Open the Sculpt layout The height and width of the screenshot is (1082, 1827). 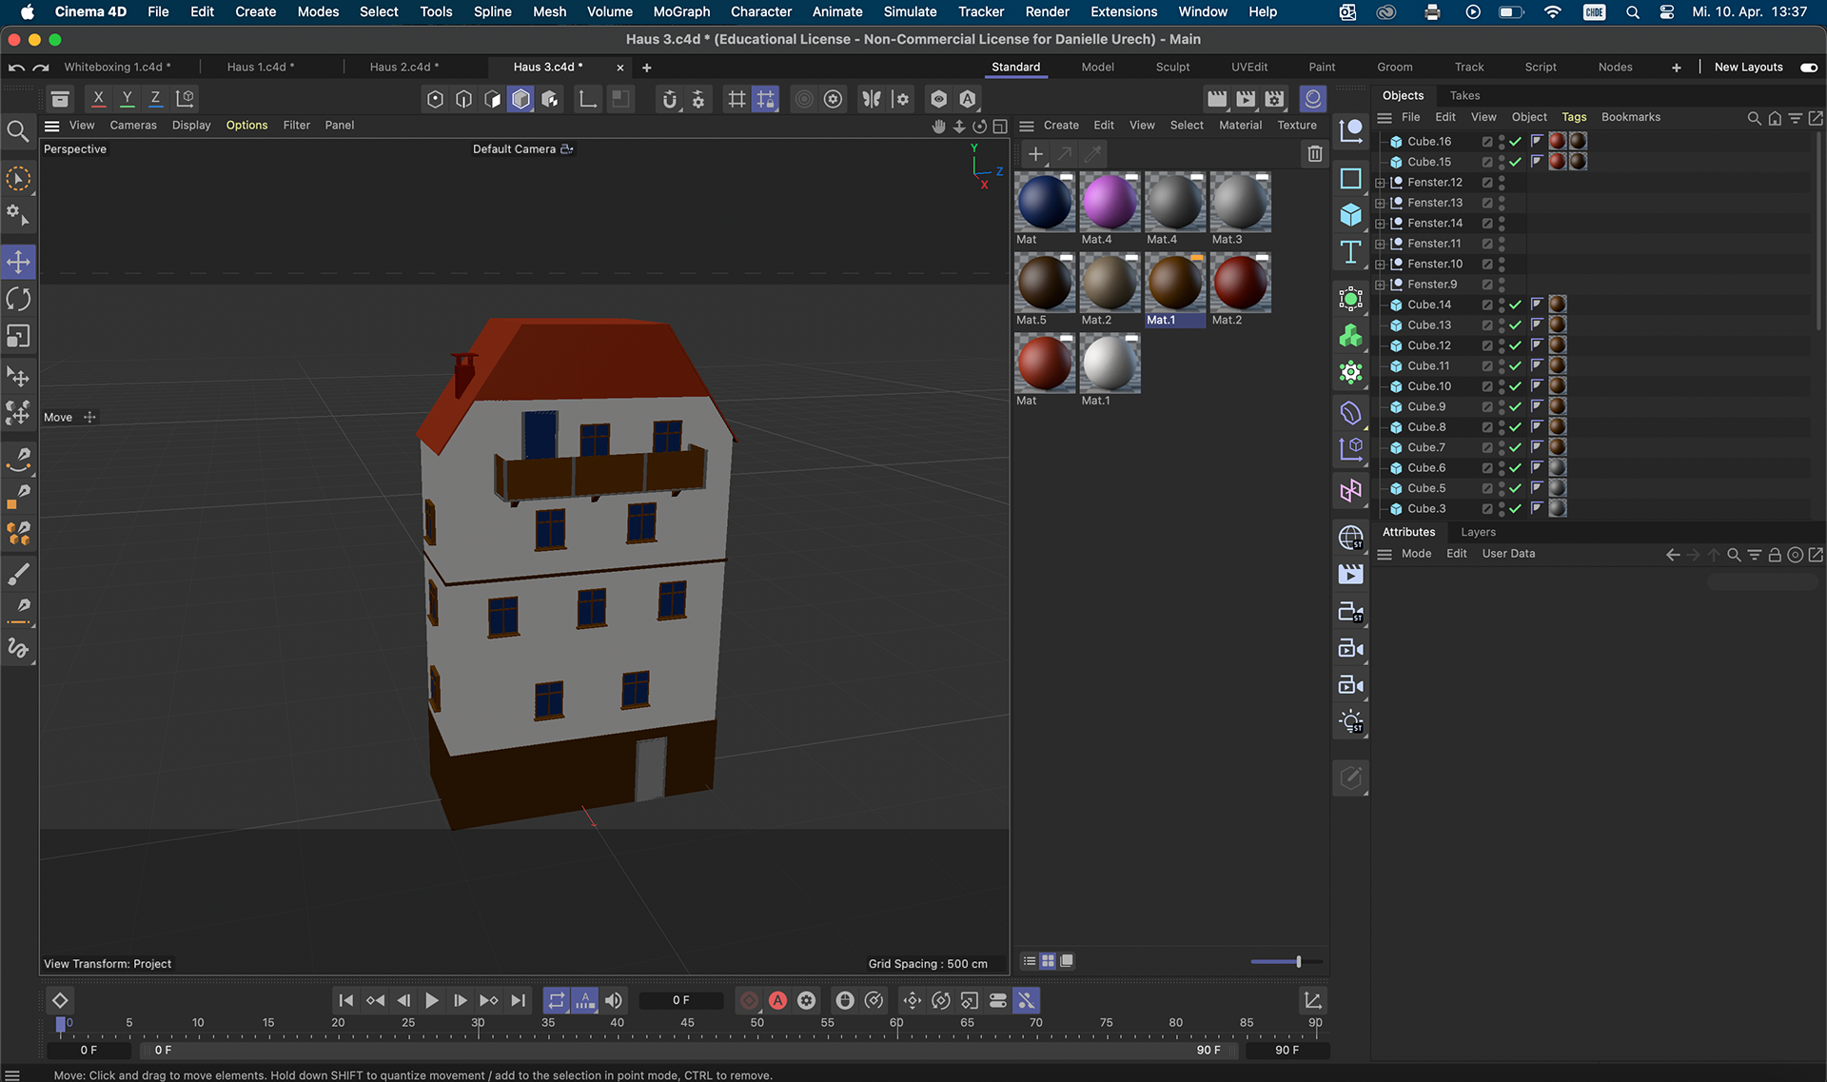pyautogui.click(x=1172, y=68)
